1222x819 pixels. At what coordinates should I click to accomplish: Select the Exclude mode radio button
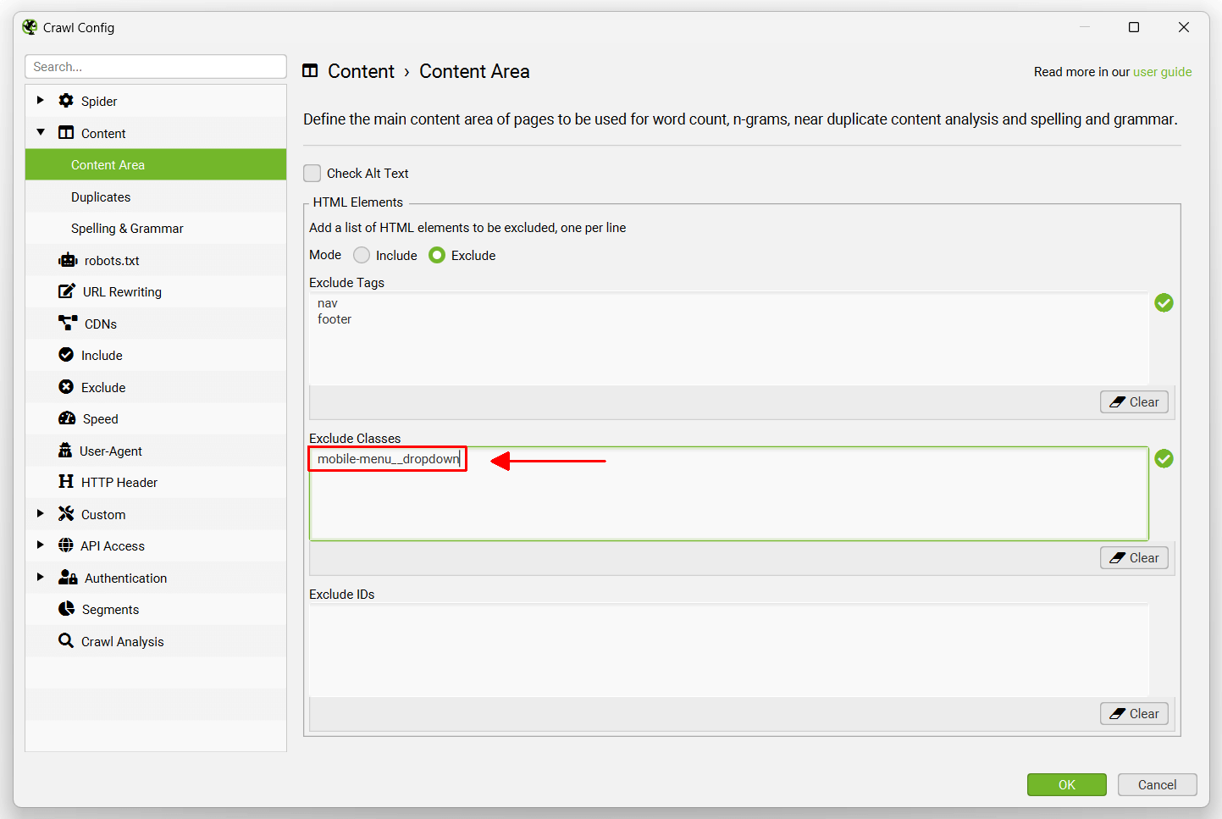point(436,255)
